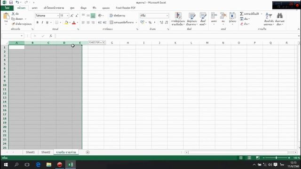Toggle align text left
Screen dimensions: 301x169
coord(83,23)
